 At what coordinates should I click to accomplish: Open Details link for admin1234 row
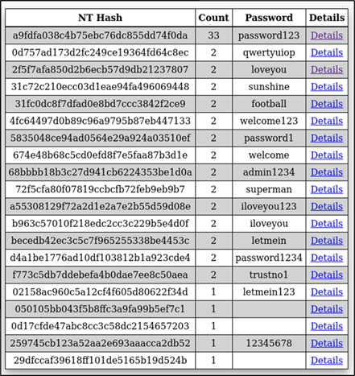click(x=327, y=172)
